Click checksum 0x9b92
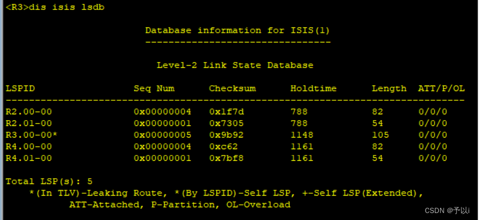 pyautogui.click(x=226, y=135)
